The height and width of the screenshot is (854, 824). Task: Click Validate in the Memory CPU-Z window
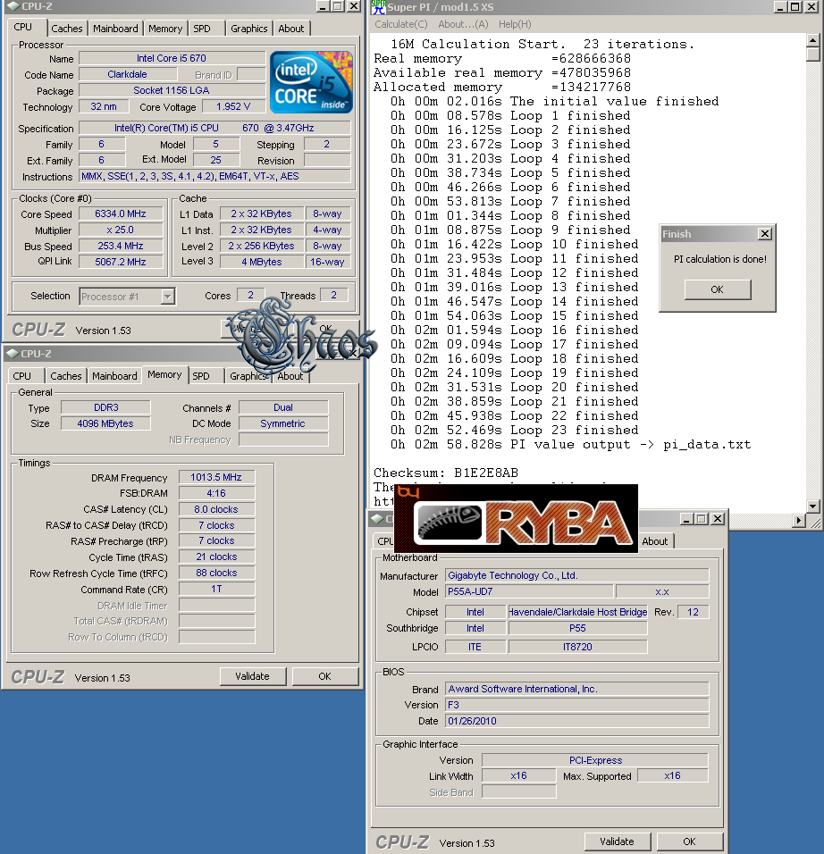click(x=252, y=676)
